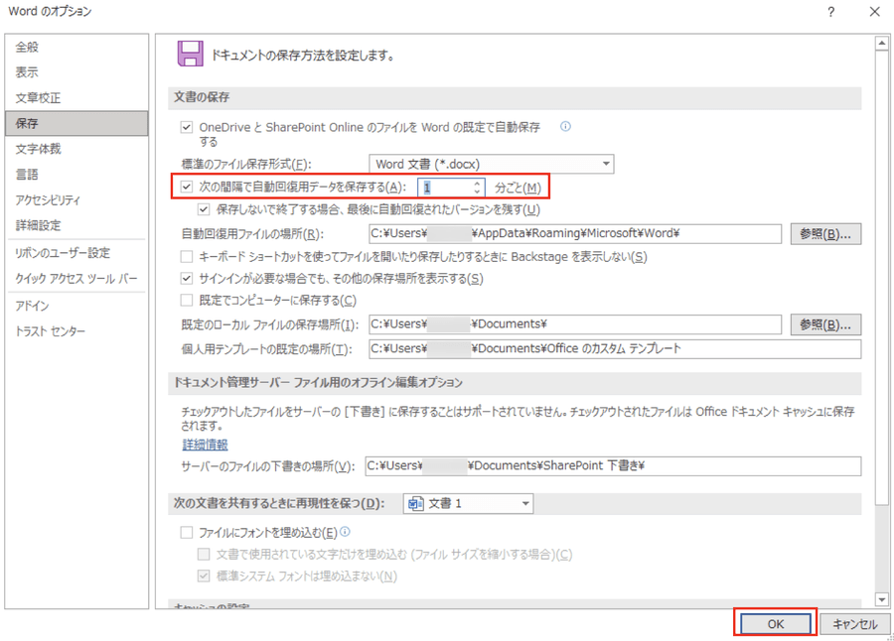The width and height of the screenshot is (894, 641).
Task: Open the 文書 1 document dropdown
Action: 468,504
